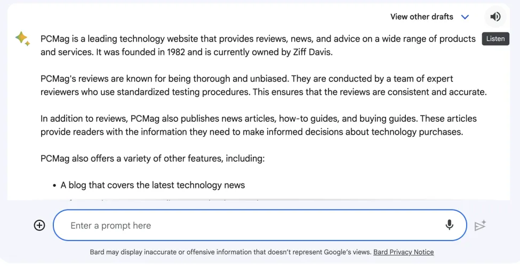Click the Bard sparkle logo icon
The image size is (520, 266).
pos(22,39)
